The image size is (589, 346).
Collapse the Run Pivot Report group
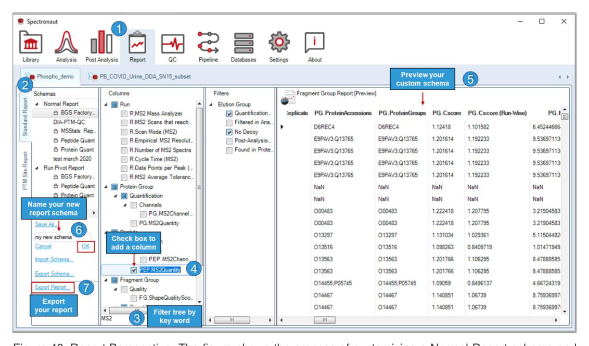(37, 168)
